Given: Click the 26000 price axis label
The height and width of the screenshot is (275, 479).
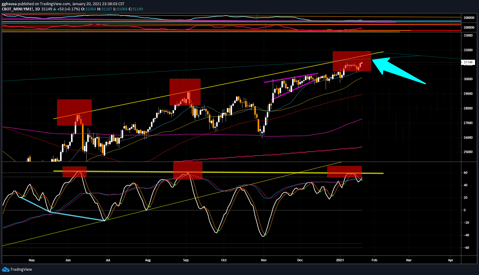Looking at the screenshot, I should coord(468,137).
